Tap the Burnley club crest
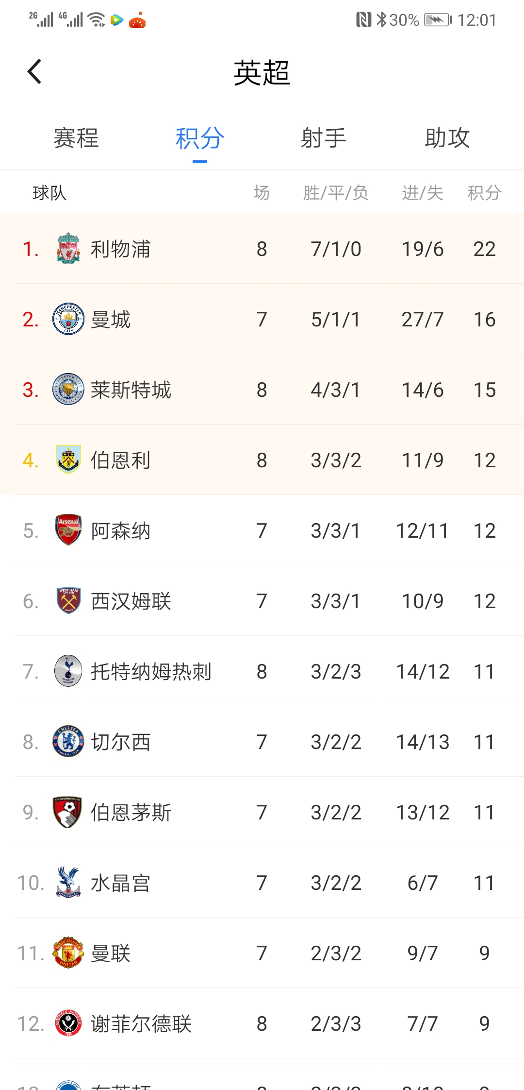Screen dimensions: 524x1090 (x=68, y=460)
